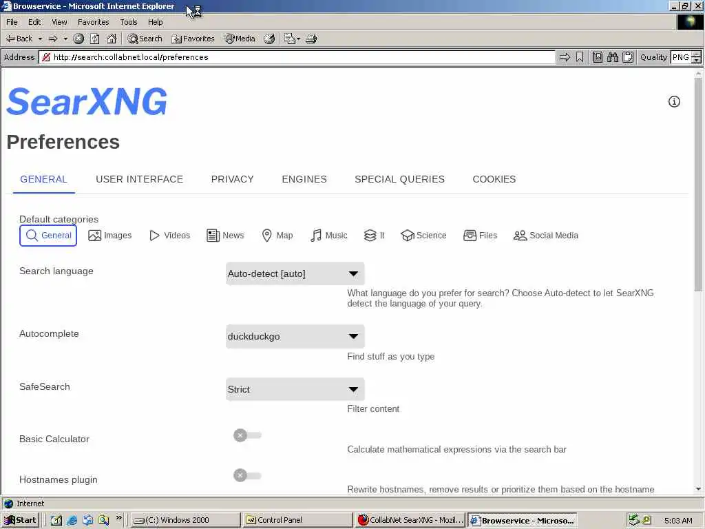This screenshot has width=705, height=529.
Task: Go forward with the Forward arrow button
Action: pyautogui.click(x=53, y=39)
